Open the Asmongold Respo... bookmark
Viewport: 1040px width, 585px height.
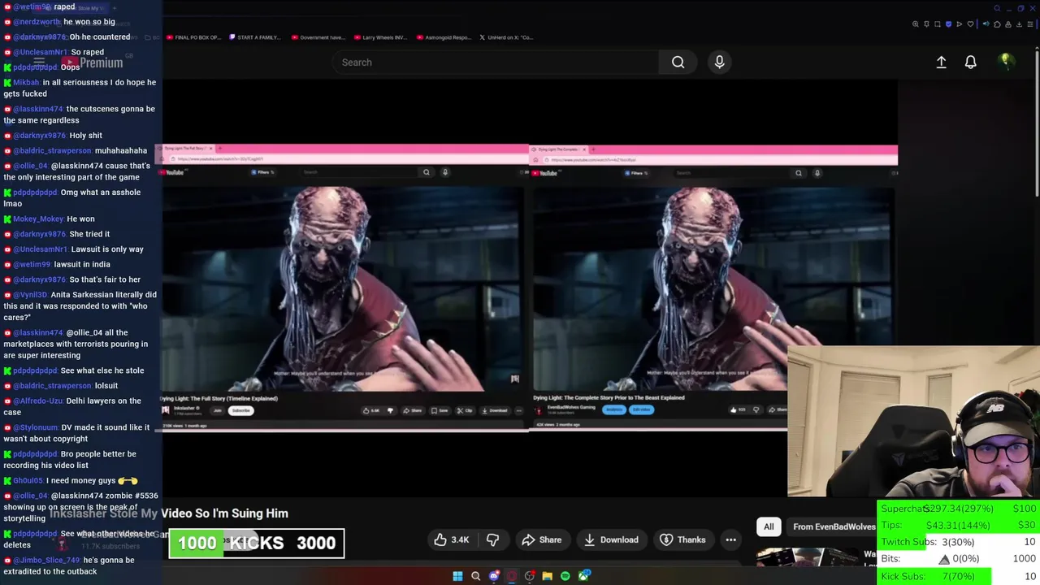(x=443, y=37)
